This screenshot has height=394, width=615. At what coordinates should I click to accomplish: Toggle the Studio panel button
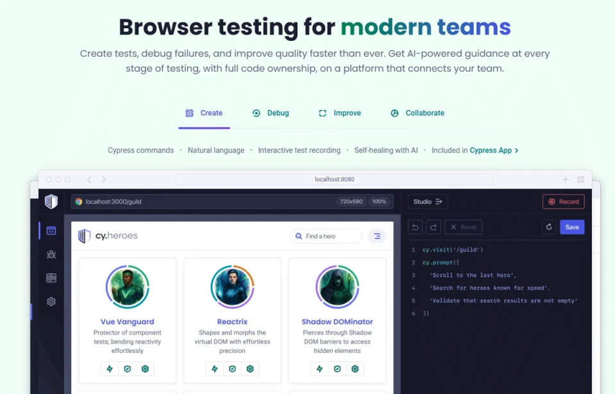click(x=427, y=201)
